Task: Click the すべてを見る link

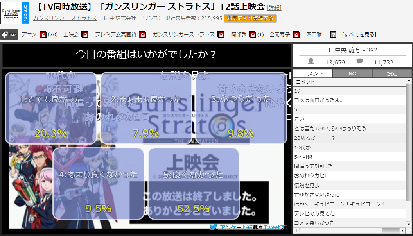Action: (x=359, y=34)
